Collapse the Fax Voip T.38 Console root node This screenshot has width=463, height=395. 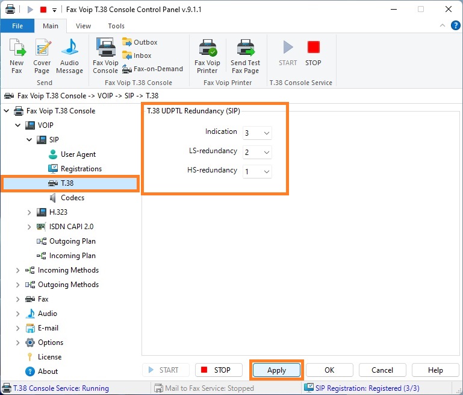(x=6, y=111)
